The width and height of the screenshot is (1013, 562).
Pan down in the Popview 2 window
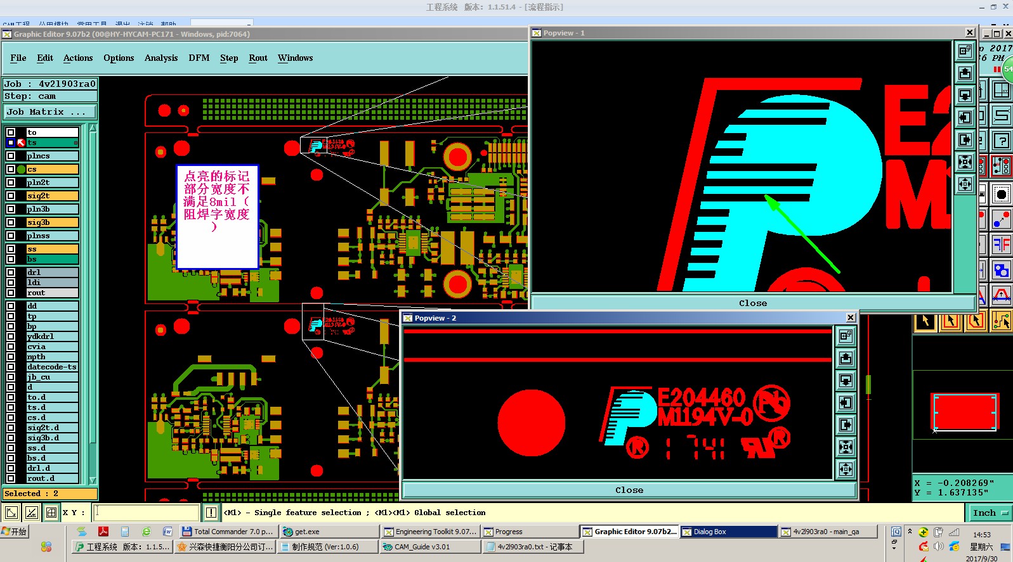point(846,380)
